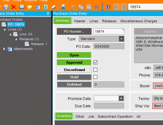The image size is (163, 125).
Task: Delete record using red X icon
Action: pos(14,7)
